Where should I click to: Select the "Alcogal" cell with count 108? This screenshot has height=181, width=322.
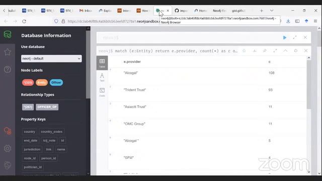(131, 73)
